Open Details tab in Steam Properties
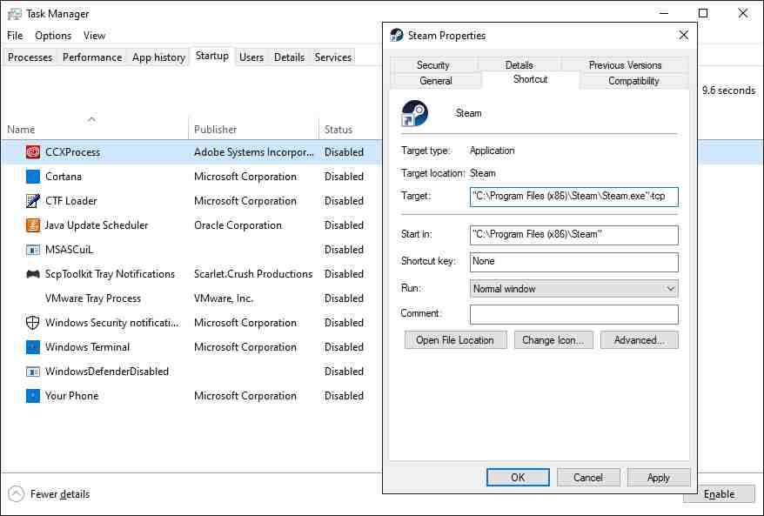764x516 pixels. tap(519, 64)
